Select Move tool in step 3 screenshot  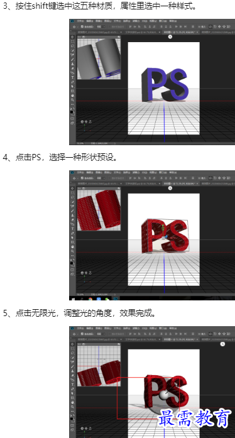tap(72, 37)
